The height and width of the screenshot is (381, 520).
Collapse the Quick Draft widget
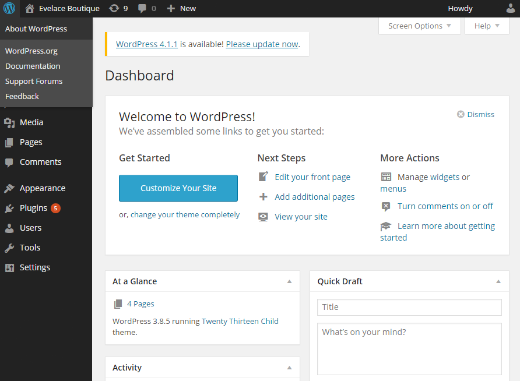(x=498, y=281)
